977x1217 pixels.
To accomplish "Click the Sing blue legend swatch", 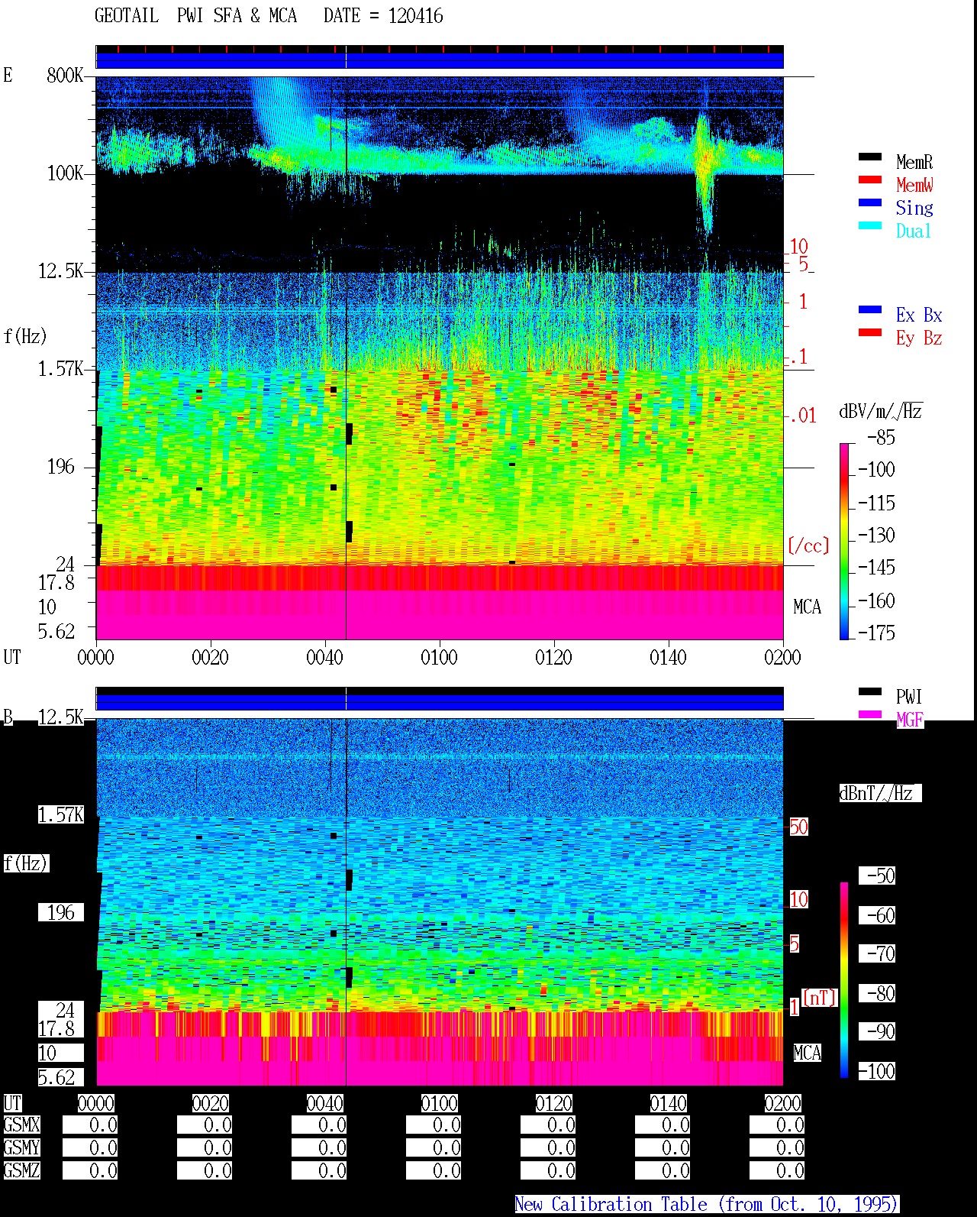I will coord(870,202).
